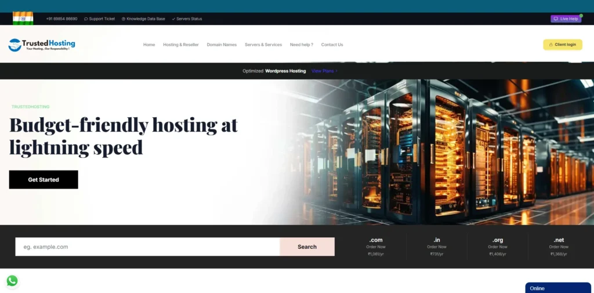Image resolution: width=594 pixels, height=293 pixels.
Task: Open Domain Names menu
Action: 222,45
